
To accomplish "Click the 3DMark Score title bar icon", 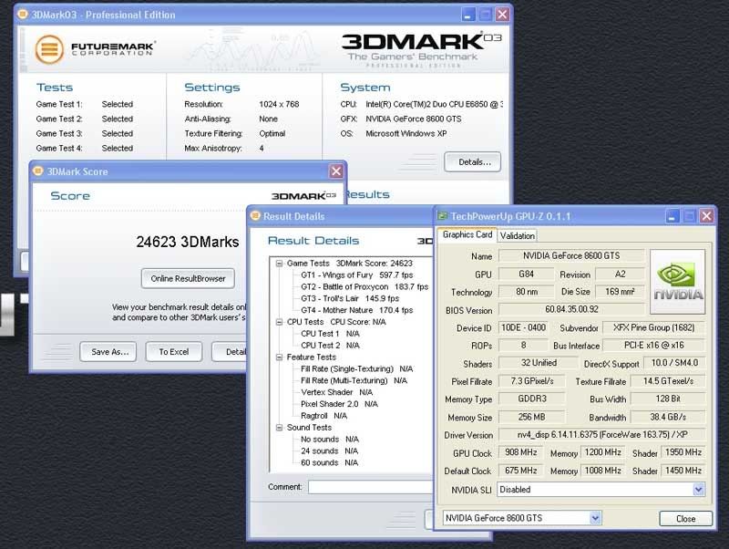I will click(38, 171).
